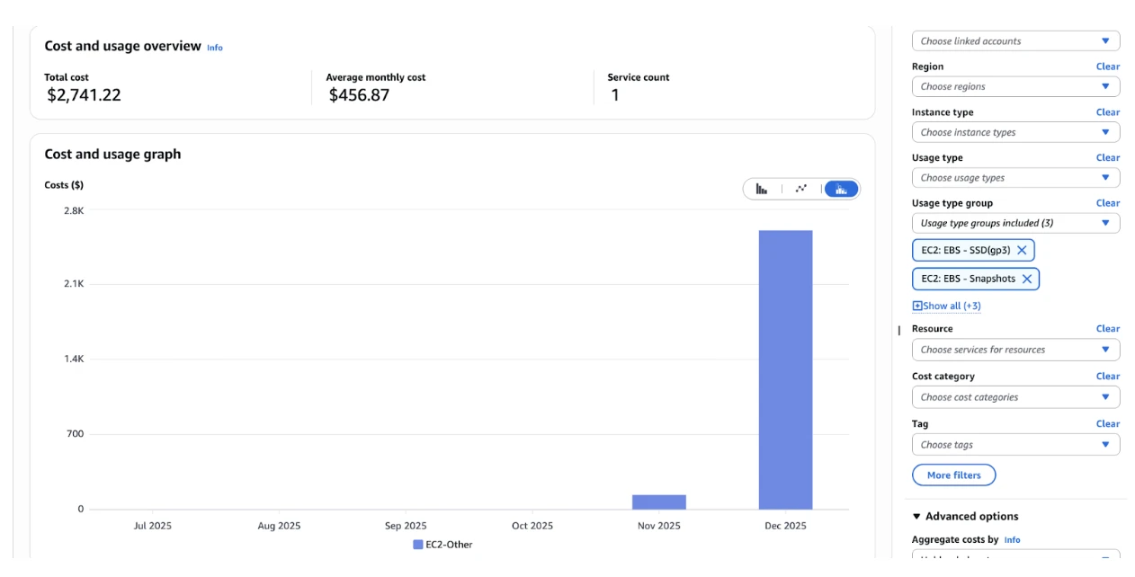Click the More filters button
Image resolution: width=1135 pixels, height=577 pixels.
click(953, 475)
